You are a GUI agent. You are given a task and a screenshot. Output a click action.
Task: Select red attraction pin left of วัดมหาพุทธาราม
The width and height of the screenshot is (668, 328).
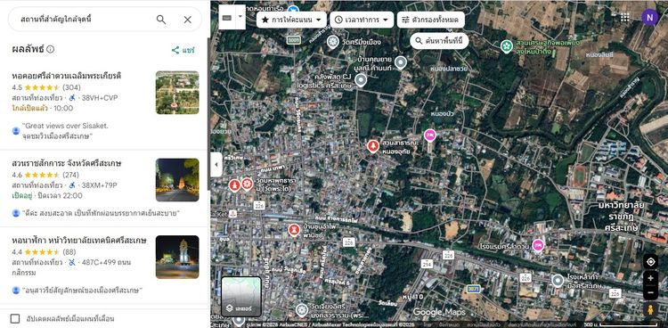pos(234,185)
